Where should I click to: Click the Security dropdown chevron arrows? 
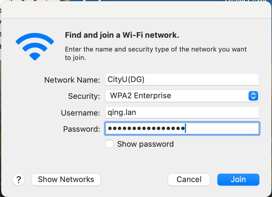pyautogui.click(x=253, y=96)
